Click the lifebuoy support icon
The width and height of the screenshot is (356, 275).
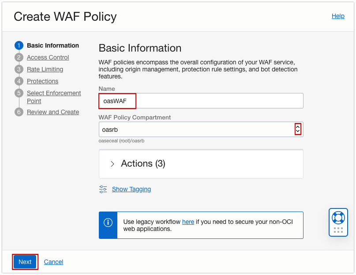[338, 217]
